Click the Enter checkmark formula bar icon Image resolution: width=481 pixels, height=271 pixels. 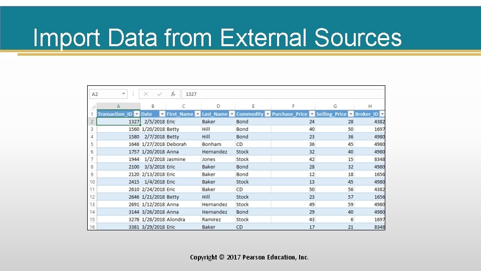coord(159,94)
